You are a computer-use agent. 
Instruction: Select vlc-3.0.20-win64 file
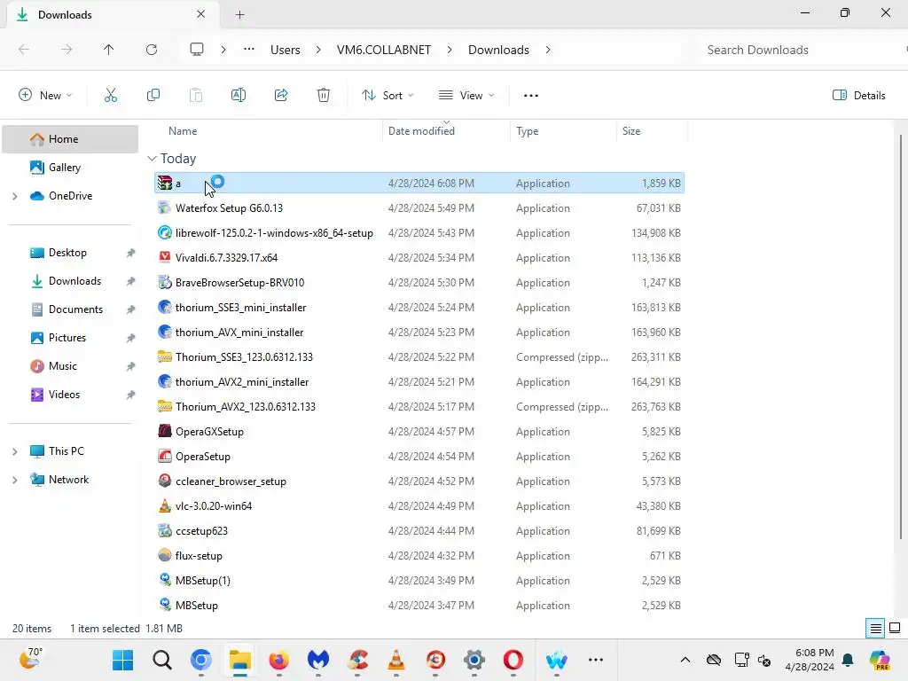coord(419,506)
